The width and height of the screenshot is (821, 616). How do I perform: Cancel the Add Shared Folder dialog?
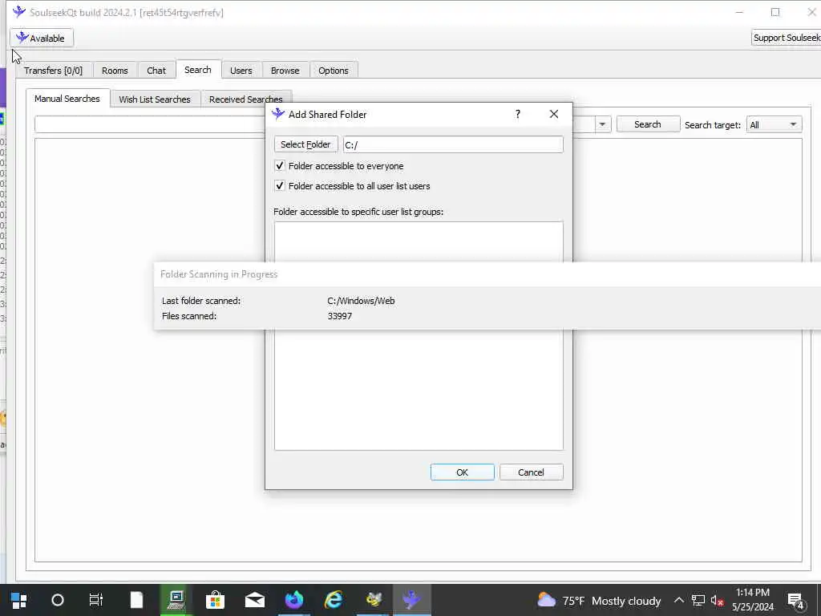pos(531,472)
